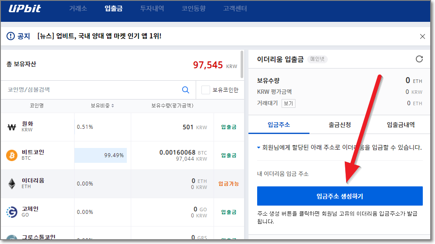Open the notice headline about 업비트 앱 1위
Image resolution: width=435 pixels, height=244 pixels.
pyautogui.click(x=99, y=36)
